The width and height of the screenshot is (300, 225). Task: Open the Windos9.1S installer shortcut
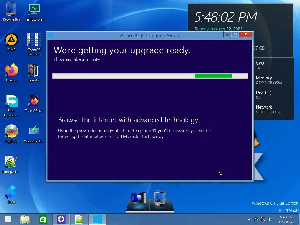(34, 134)
